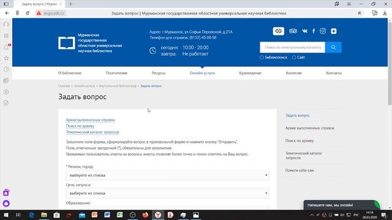Select the Библиопоиск radio option
This screenshot has height=220, width=392.
click(262, 57)
